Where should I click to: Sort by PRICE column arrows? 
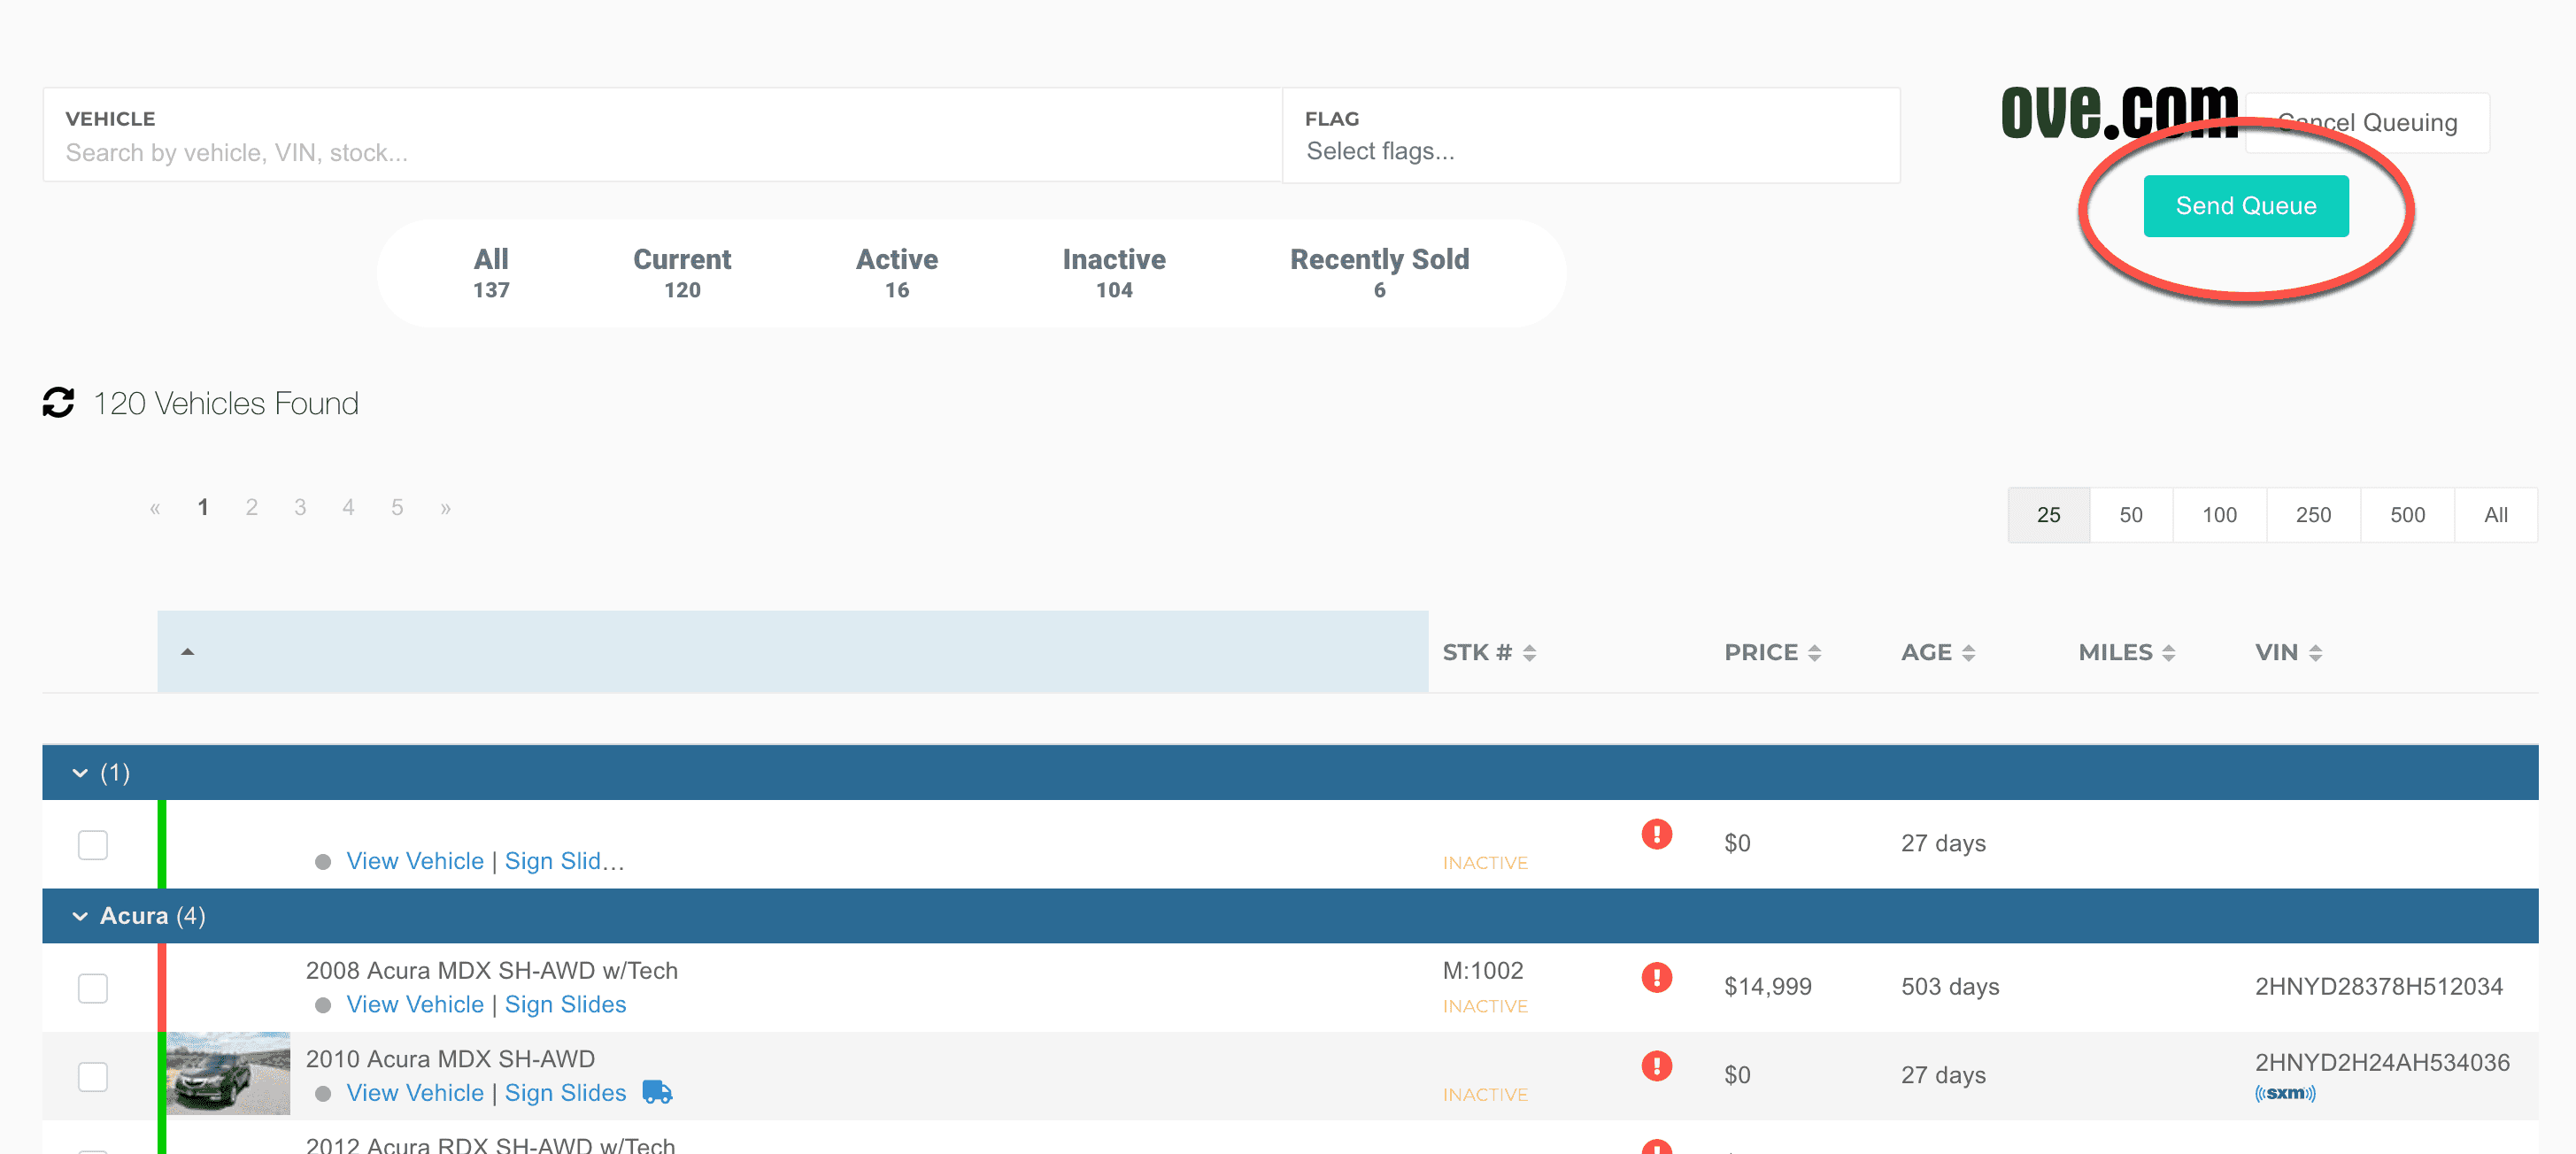pos(1814,653)
